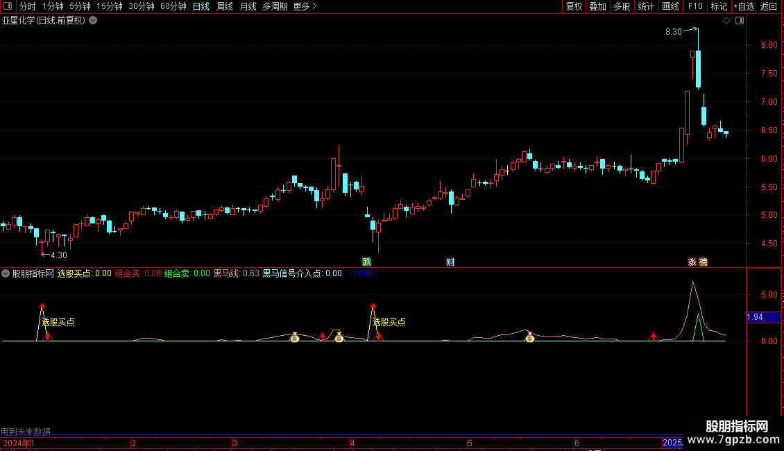
Task: Click the 统计 statistics button
Action: click(646, 6)
